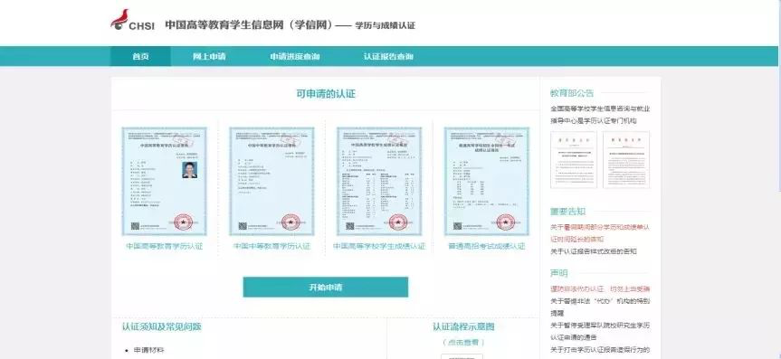Open the left 教育部公告 document thumbnail
Screen dimensions: 781x359
click(573, 160)
